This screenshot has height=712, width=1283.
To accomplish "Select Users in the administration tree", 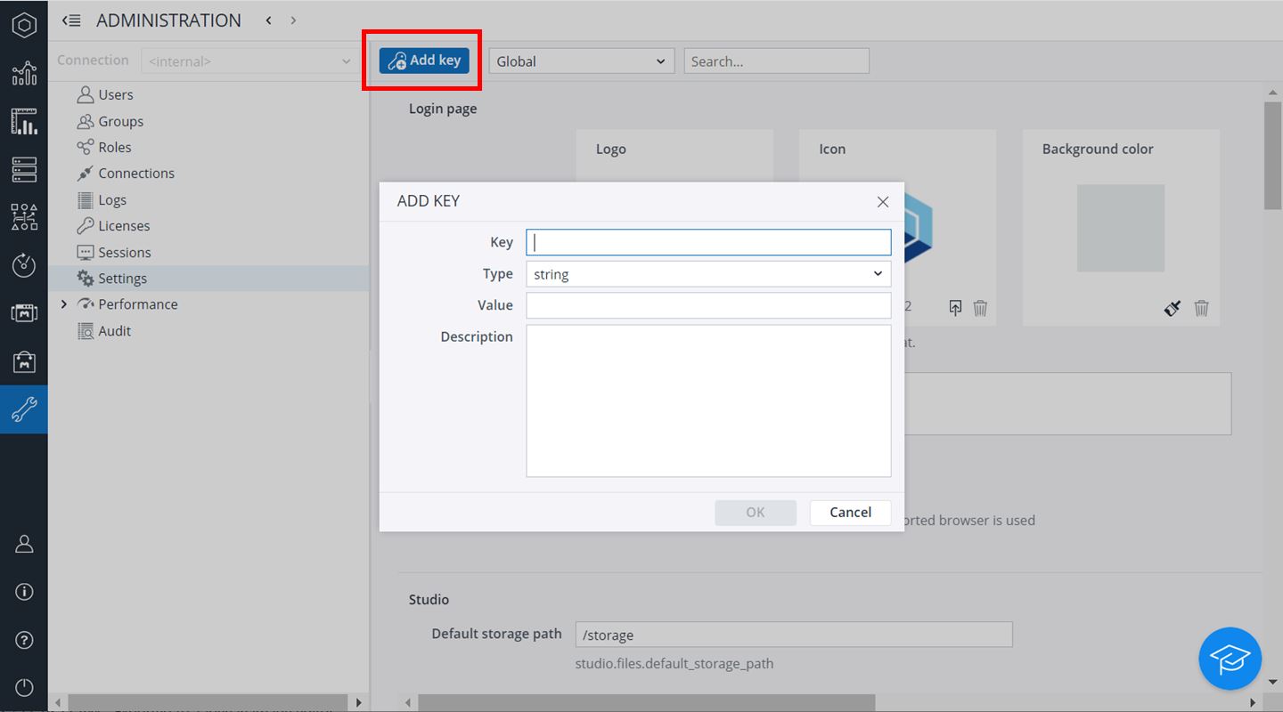I will point(115,95).
